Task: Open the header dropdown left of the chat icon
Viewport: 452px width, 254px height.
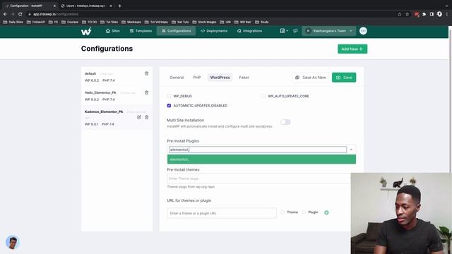Action: (284, 31)
